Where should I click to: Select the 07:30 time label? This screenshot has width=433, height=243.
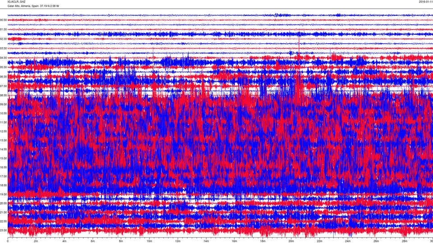coord(3,86)
